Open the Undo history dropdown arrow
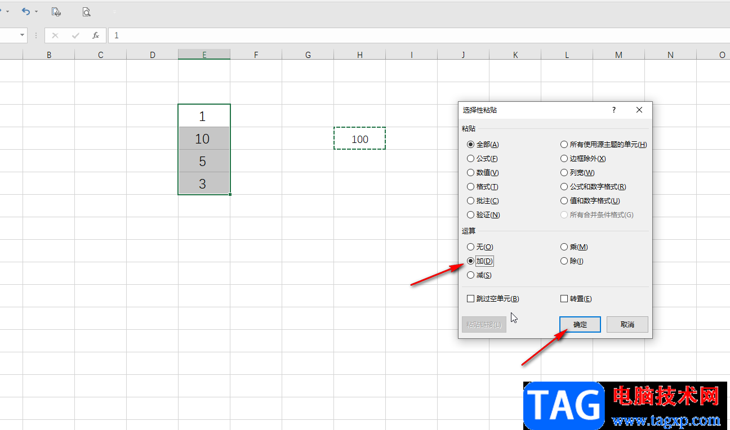 click(x=37, y=11)
